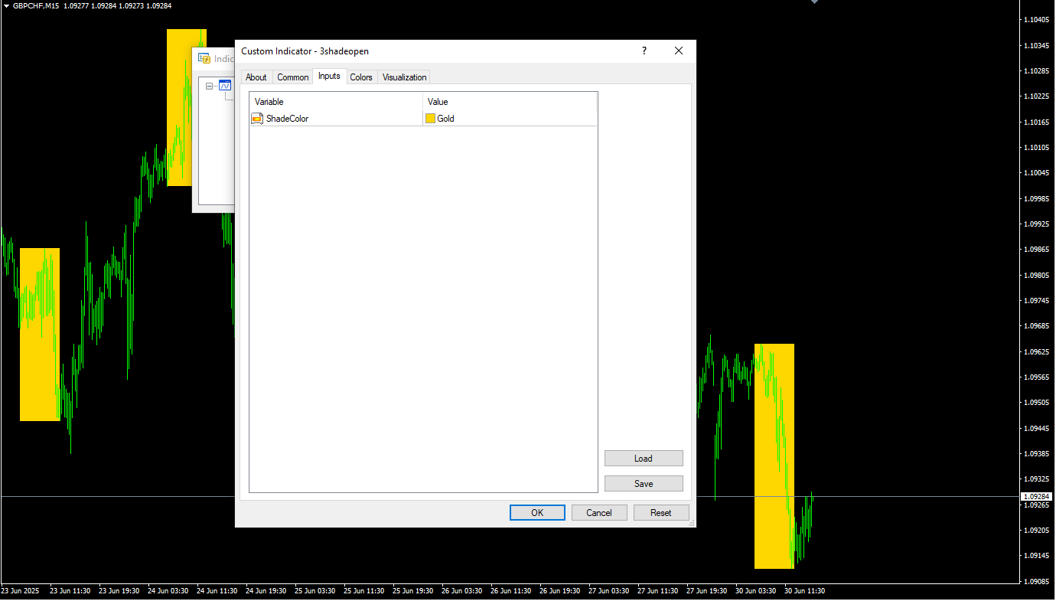Click the Indicators list window icon

[204, 58]
